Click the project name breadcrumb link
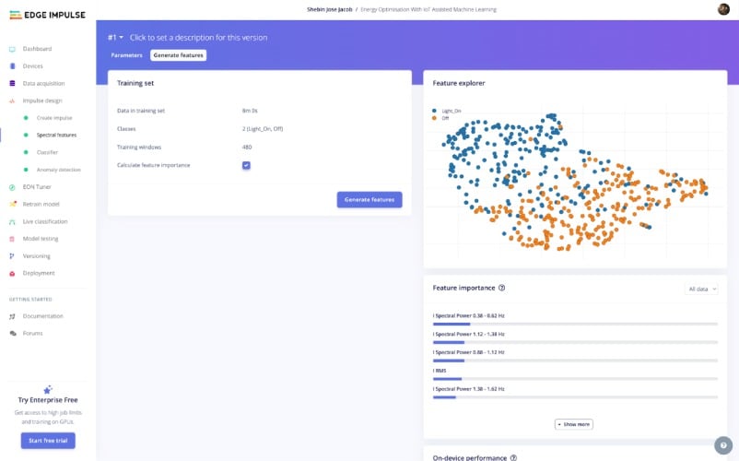The height and width of the screenshot is (461, 739). point(428,9)
